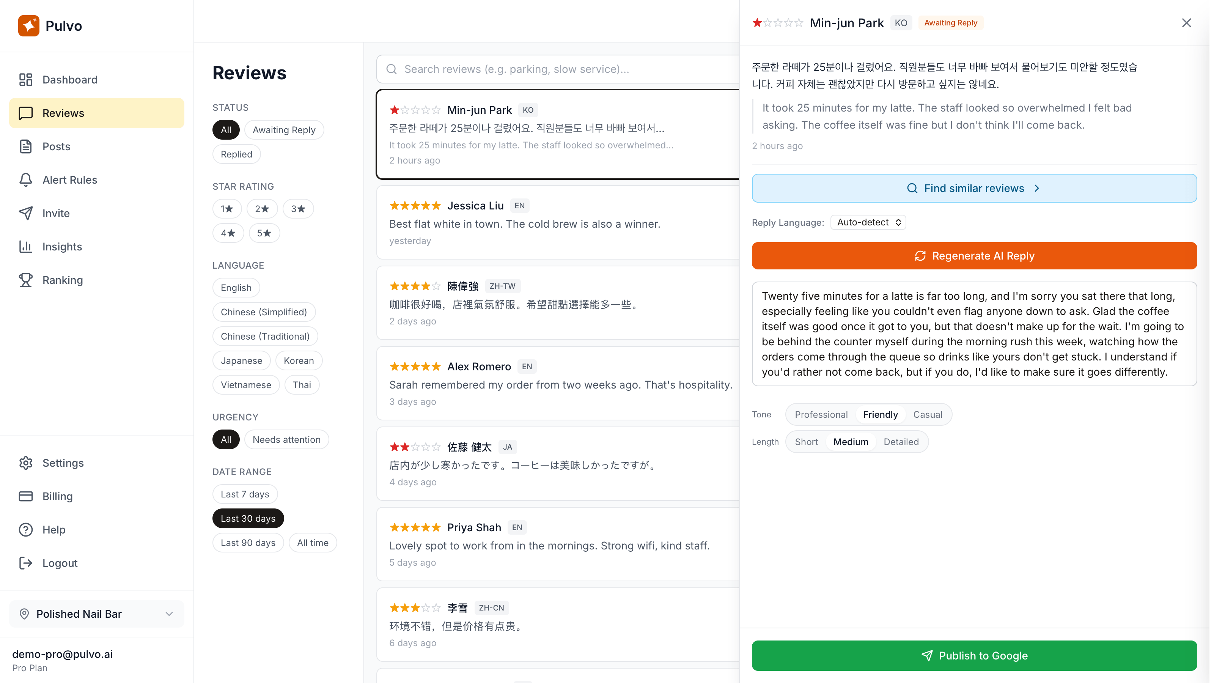The height and width of the screenshot is (683, 1214).
Task: Close the Min-jun Park review panel
Action: tap(1186, 23)
